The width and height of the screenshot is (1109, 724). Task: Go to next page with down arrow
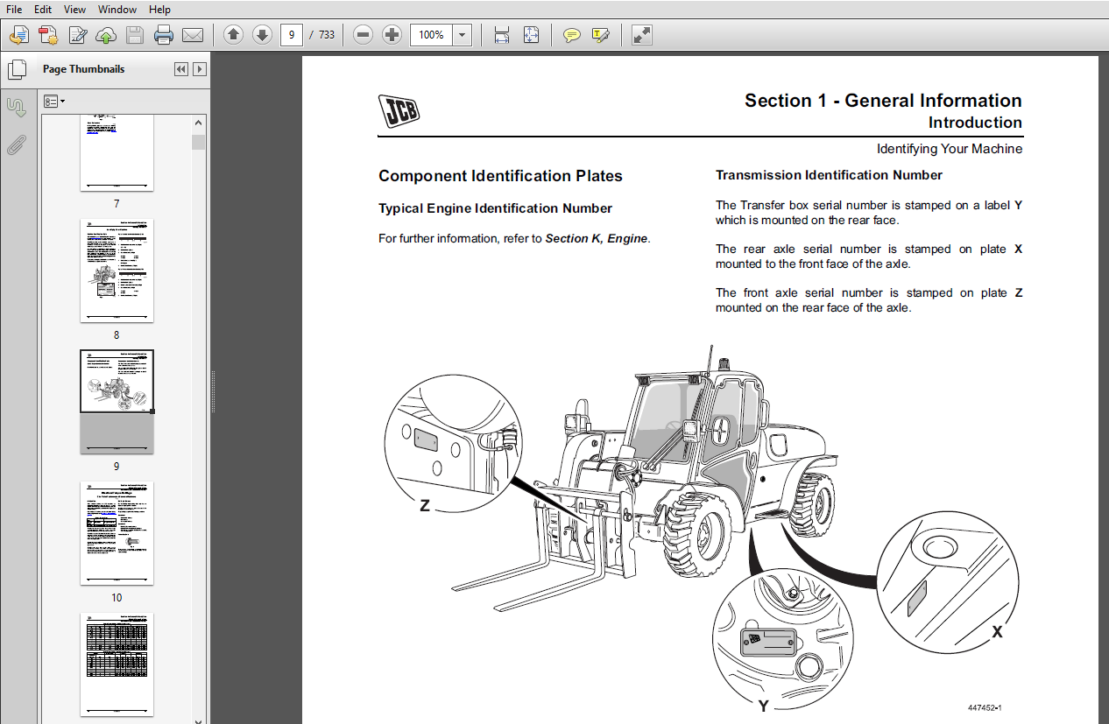tap(262, 35)
